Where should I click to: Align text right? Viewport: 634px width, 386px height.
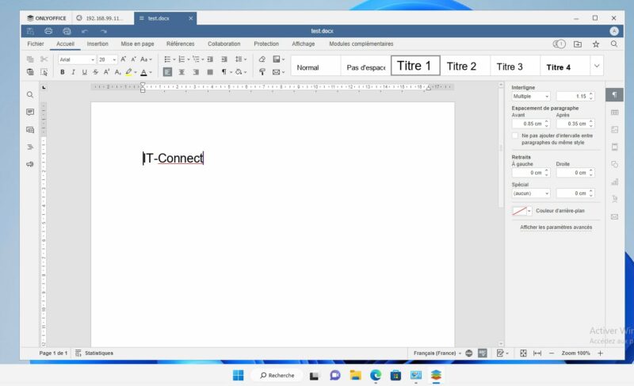(x=196, y=72)
